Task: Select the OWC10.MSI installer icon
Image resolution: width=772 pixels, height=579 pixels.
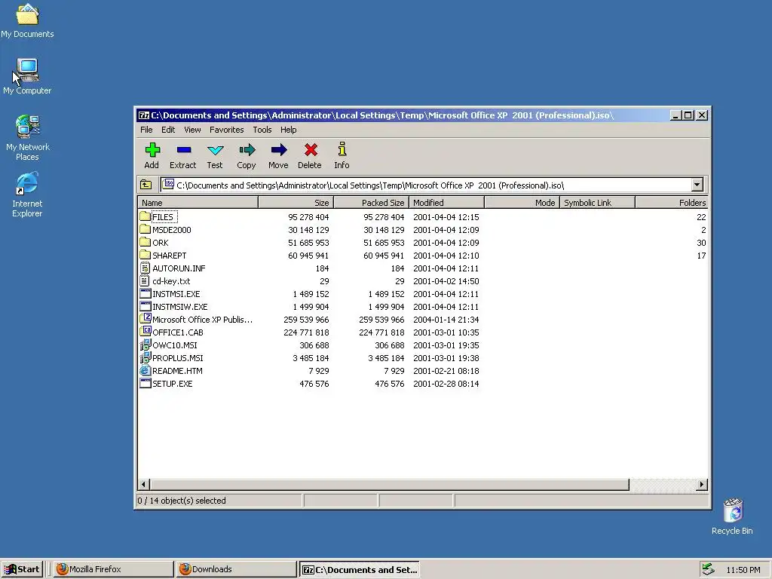Action: pos(145,345)
